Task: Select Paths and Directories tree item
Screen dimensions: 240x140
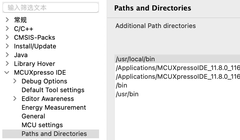Action: click(x=54, y=134)
